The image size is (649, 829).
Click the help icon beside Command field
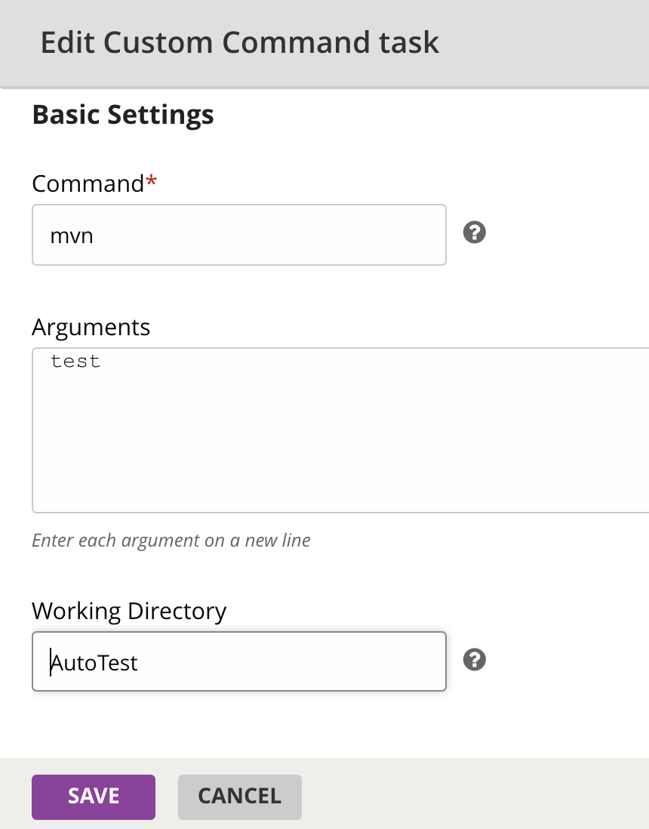474,233
